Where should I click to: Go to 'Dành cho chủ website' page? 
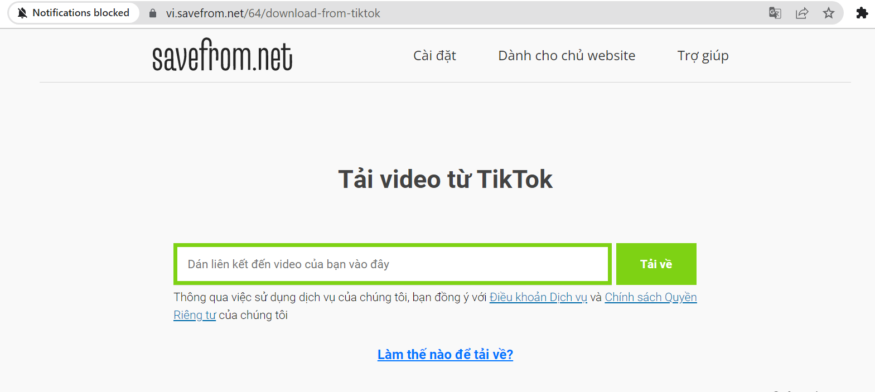pos(567,56)
